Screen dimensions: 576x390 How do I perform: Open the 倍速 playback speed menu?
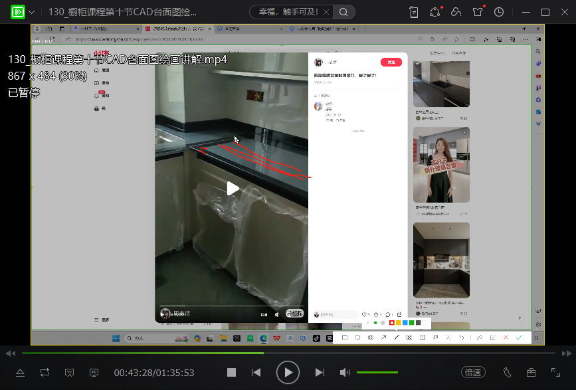472,373
